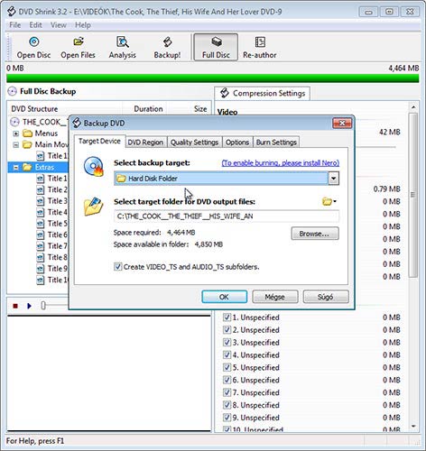Click the DVD Shrink title bar icon
Viewport: 426px width, 451px height.
click(12, 12)
